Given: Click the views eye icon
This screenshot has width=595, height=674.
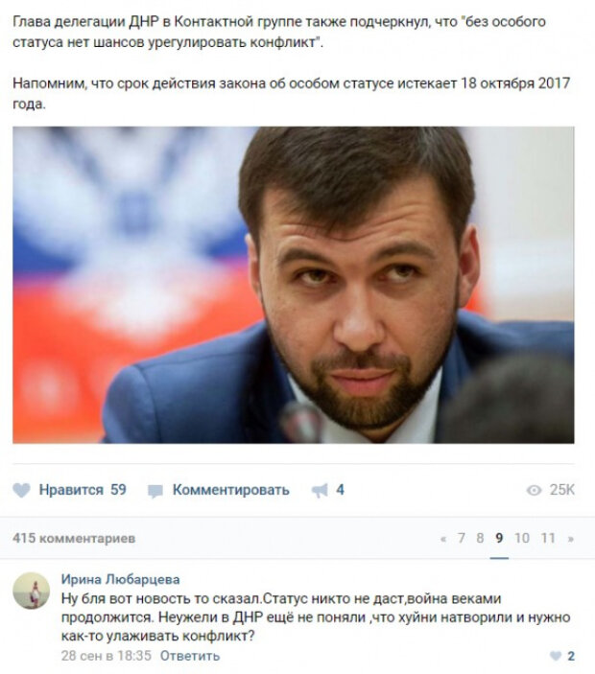Looking at the screenshot, I should 534,490.
